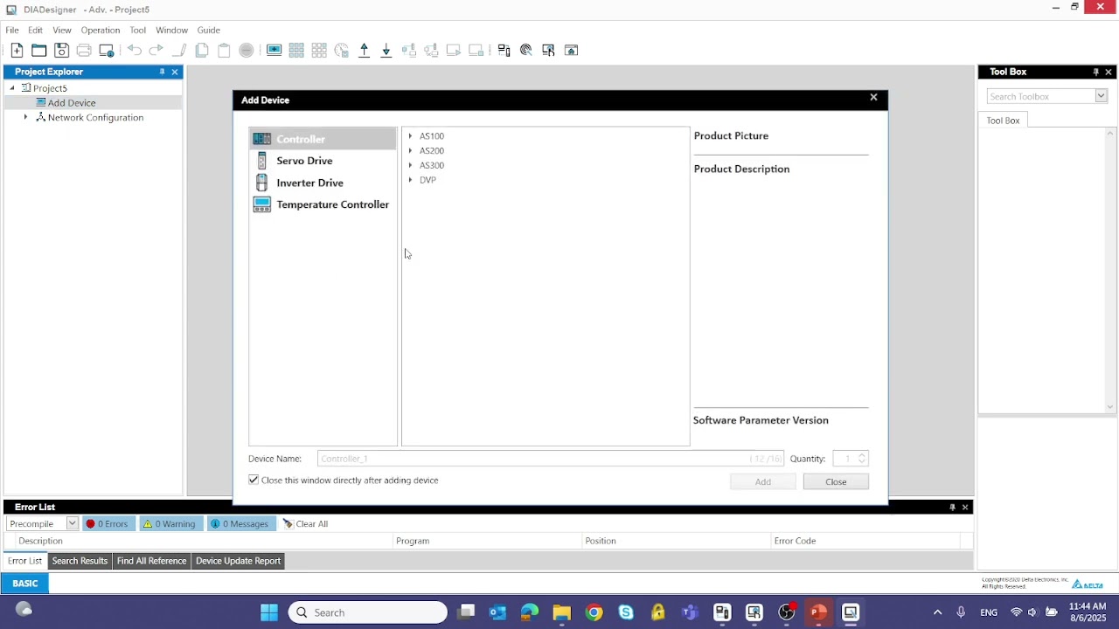
Task: Click the upload arrow toolbar icon
Action: coord(365,51)
